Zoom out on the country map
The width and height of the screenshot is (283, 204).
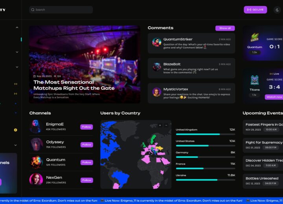coord(166,125)
